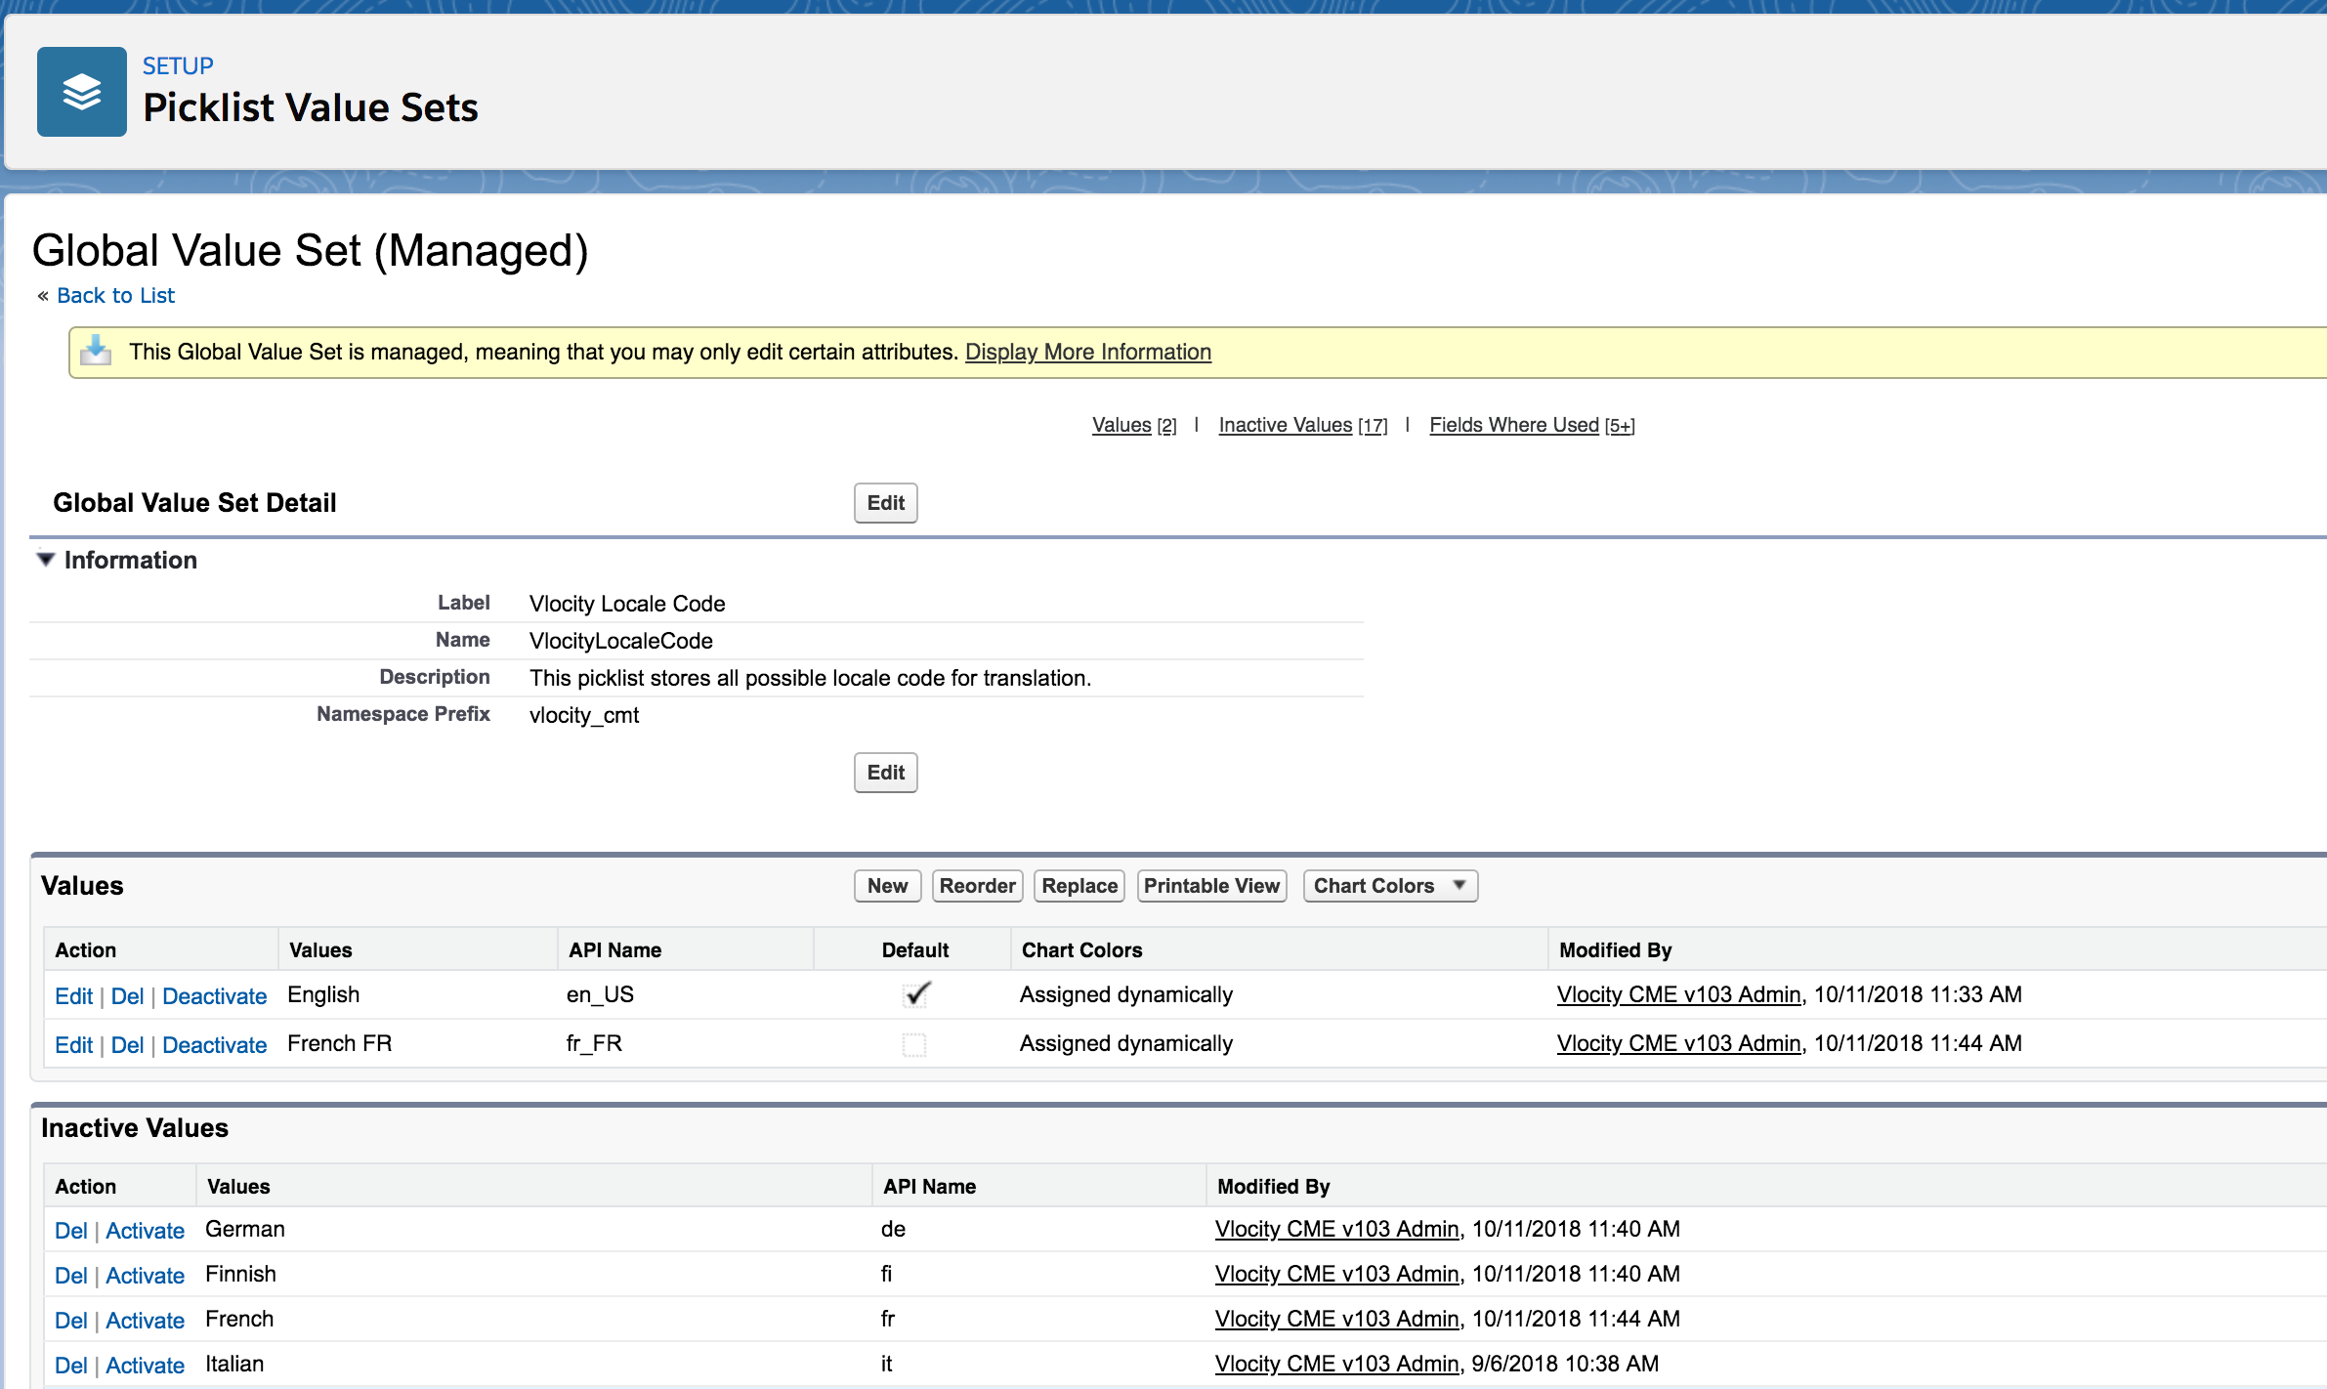This screenshot has width=2327, height=1389.
Task: Click Assigned dynamically in French FR row
Action: 1126,1043
